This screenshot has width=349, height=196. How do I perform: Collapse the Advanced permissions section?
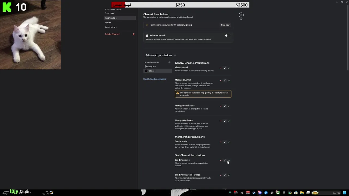161,55
